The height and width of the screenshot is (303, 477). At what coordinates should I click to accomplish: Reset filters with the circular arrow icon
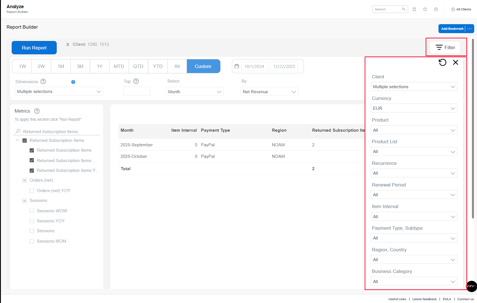click(442, 62)
